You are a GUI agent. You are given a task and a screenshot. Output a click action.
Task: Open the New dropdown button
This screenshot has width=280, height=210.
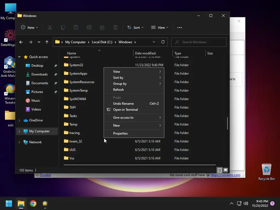[30, 28]
